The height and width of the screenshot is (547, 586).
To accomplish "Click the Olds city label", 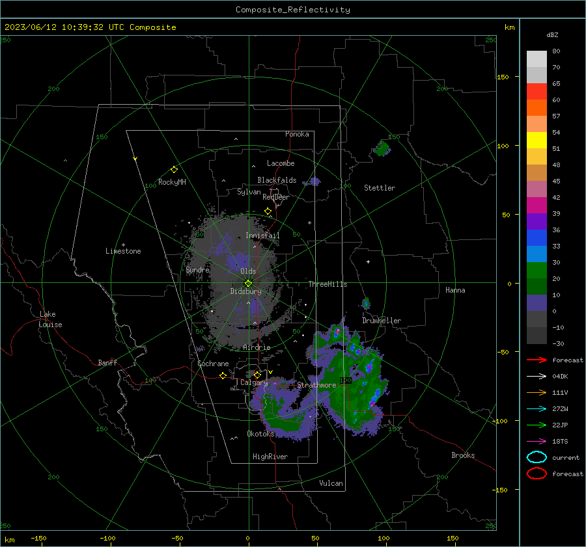I will (x=248, y=271).
